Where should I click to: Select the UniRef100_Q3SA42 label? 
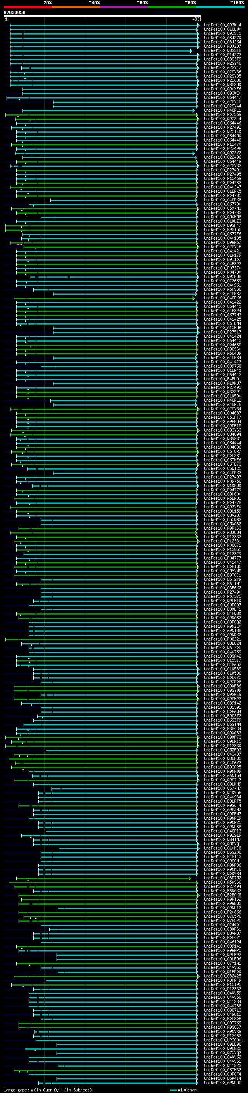pos(222,656)
